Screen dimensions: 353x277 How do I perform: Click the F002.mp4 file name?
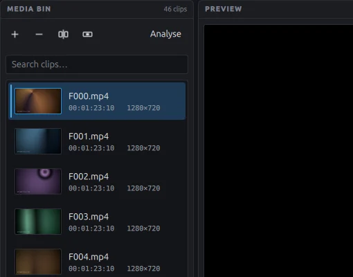(89, 177)
